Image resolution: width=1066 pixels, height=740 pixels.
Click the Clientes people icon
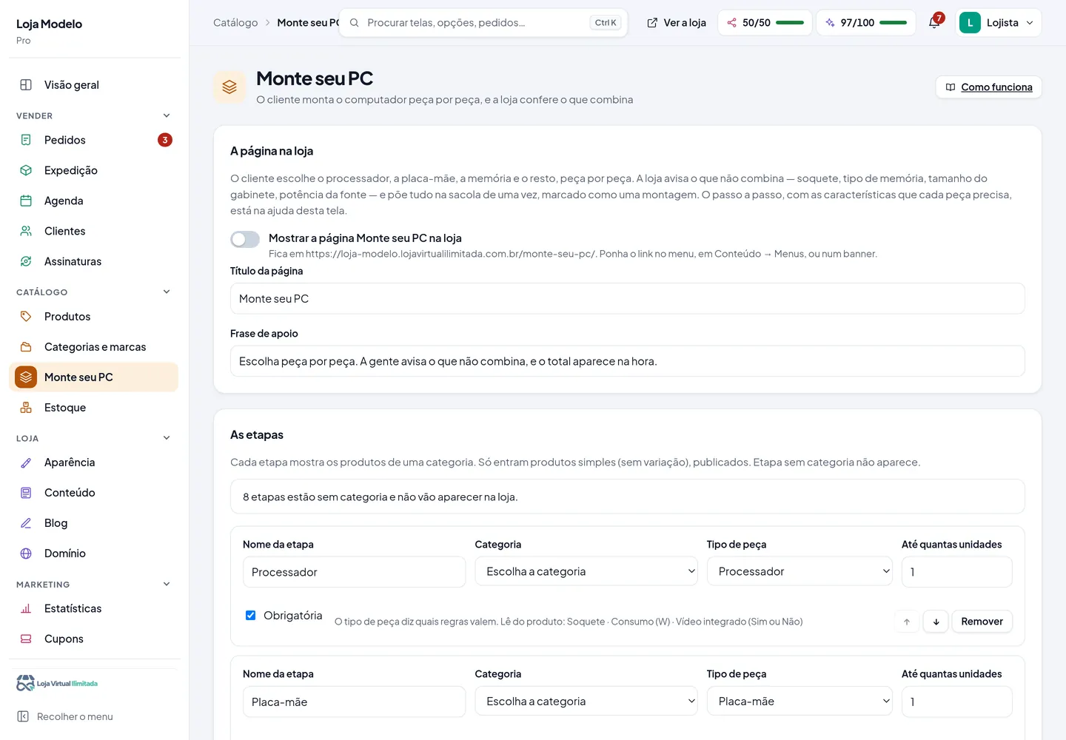coord(26,231)
